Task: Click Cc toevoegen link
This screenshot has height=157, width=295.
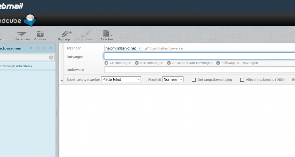Action: (x=120, y=63)
